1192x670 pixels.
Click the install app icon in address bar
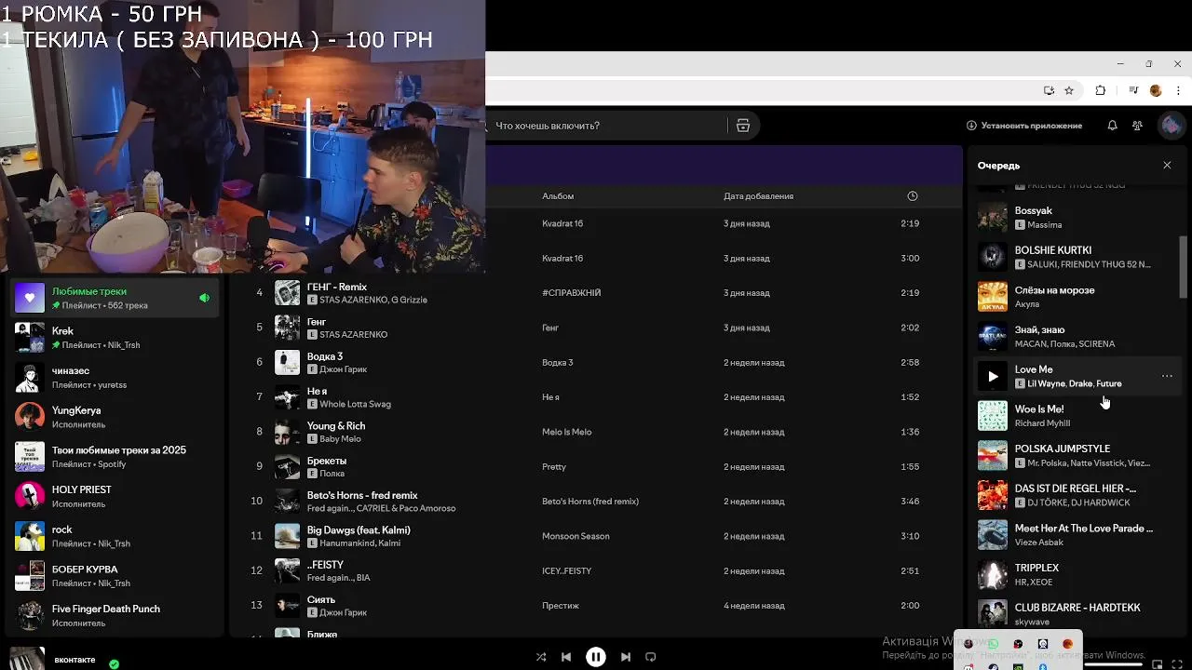pos(1049,90)
